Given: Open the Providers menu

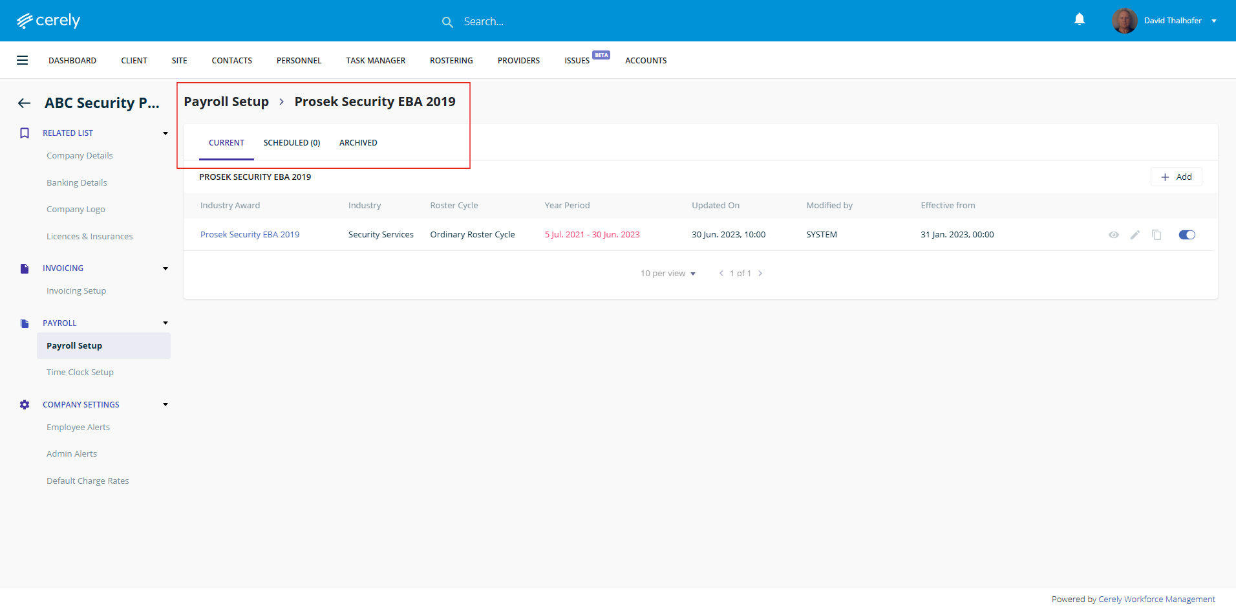Looking at the screenshot, I should [518, 61].
